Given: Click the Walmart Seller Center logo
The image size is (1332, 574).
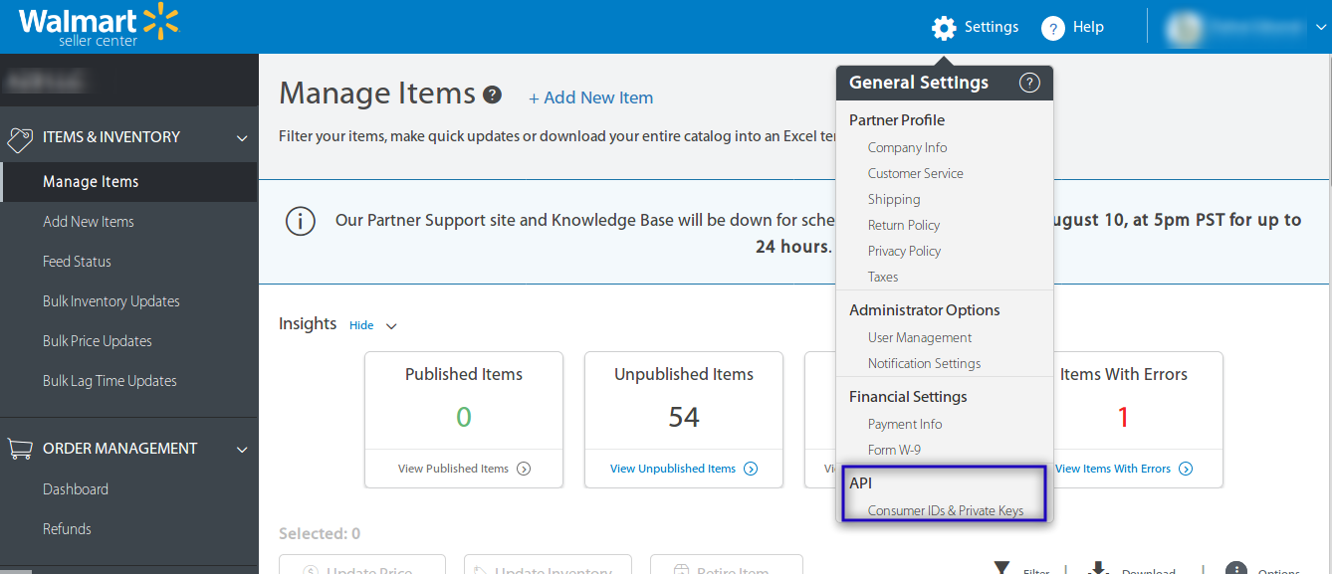Looking at the screenshot, I should [x=98, y=26].
